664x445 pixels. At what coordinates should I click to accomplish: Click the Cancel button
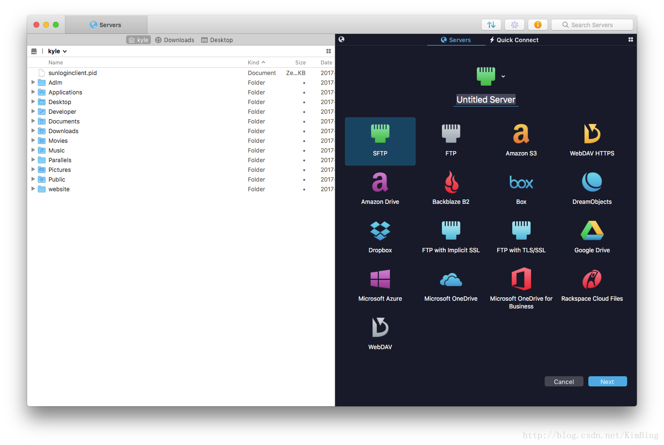click(x=564, y=382)
